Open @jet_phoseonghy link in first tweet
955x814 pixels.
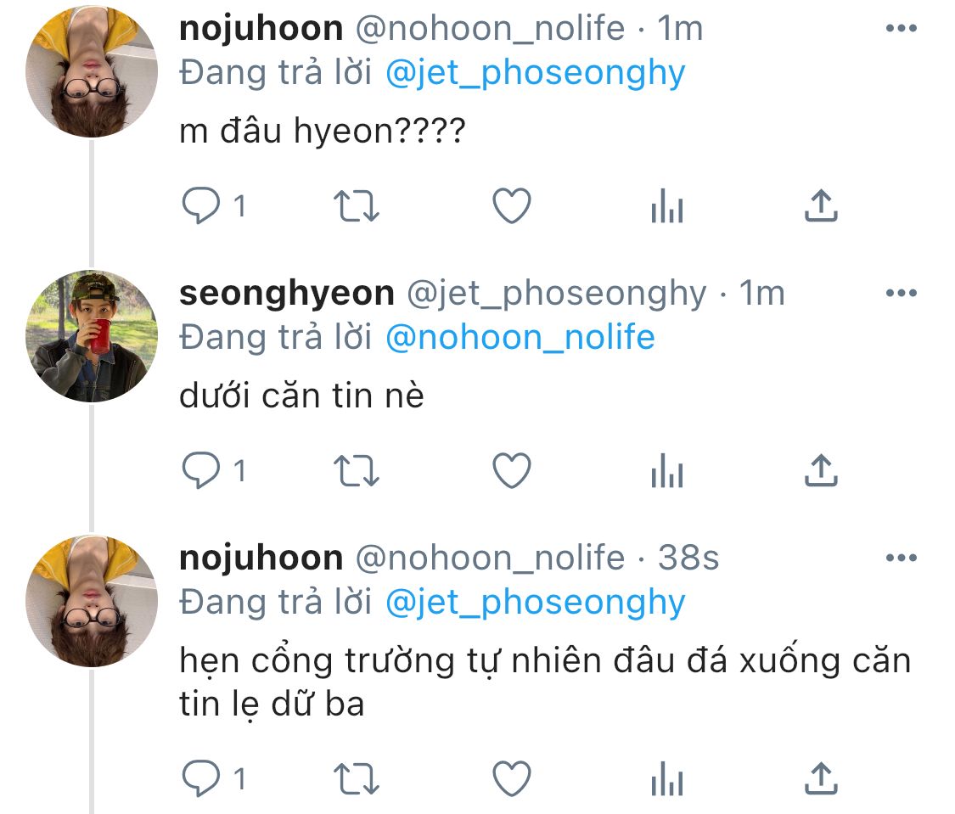coord(535,73)
